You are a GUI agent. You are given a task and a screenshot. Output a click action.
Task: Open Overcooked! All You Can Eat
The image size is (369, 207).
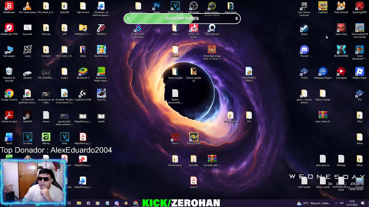click(360, 31)
